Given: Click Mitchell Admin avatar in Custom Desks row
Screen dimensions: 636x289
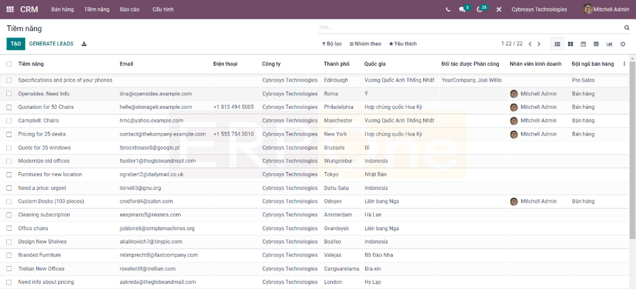Looking at the screenshot, I should 514,201.
